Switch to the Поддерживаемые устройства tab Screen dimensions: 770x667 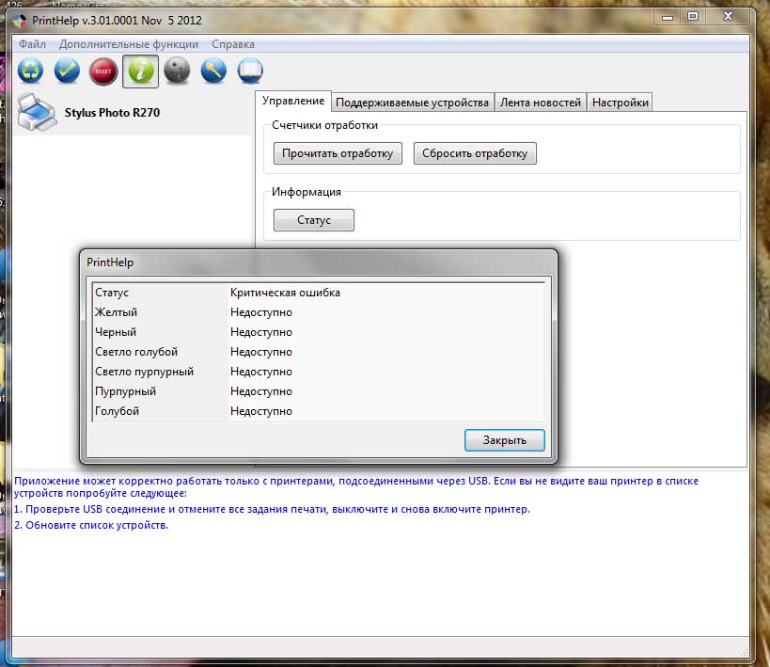coord(412,103)
